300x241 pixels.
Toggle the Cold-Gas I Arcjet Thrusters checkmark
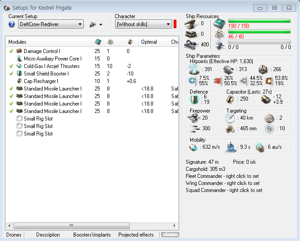[x=11, y=66]
